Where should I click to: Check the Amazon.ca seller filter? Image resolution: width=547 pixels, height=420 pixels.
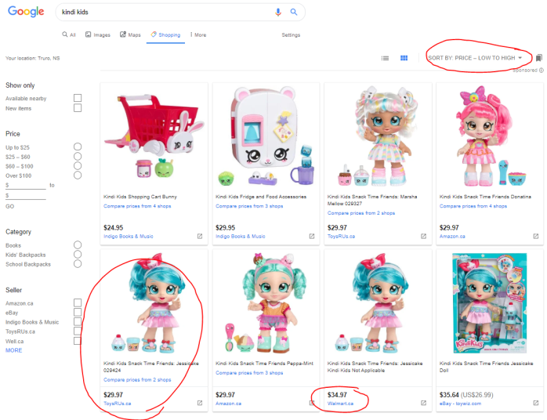78,302
